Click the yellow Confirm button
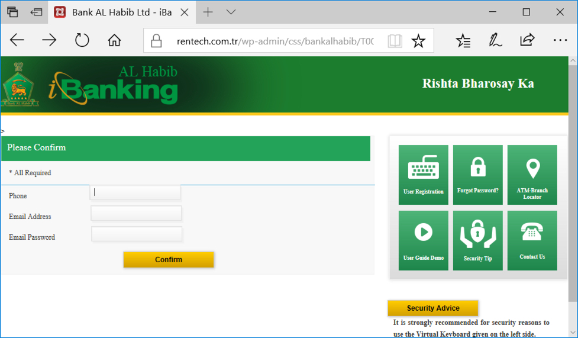 169,259
